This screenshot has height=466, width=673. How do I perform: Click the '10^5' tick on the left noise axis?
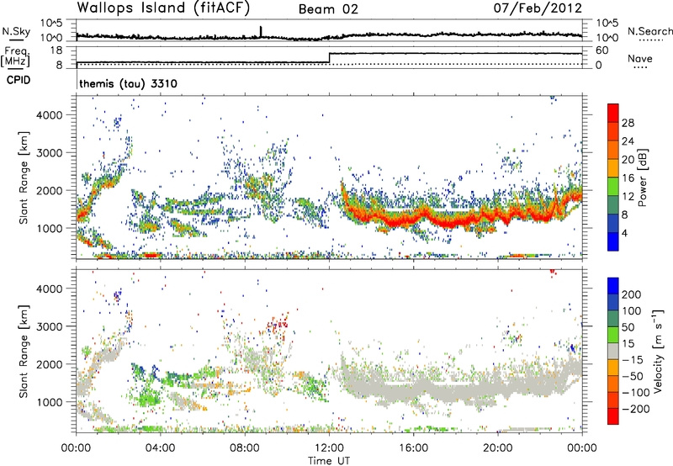coord(51,23)
